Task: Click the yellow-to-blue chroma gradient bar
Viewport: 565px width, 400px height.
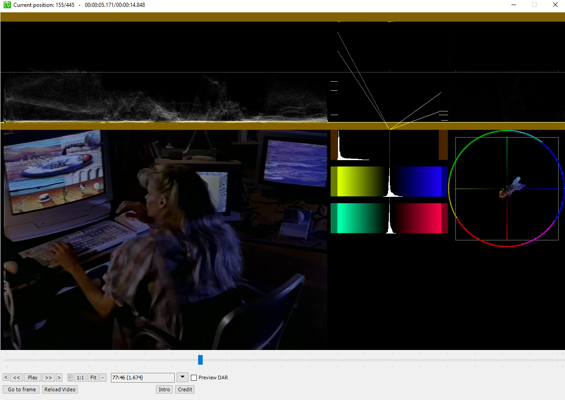Action: point(389,181)
